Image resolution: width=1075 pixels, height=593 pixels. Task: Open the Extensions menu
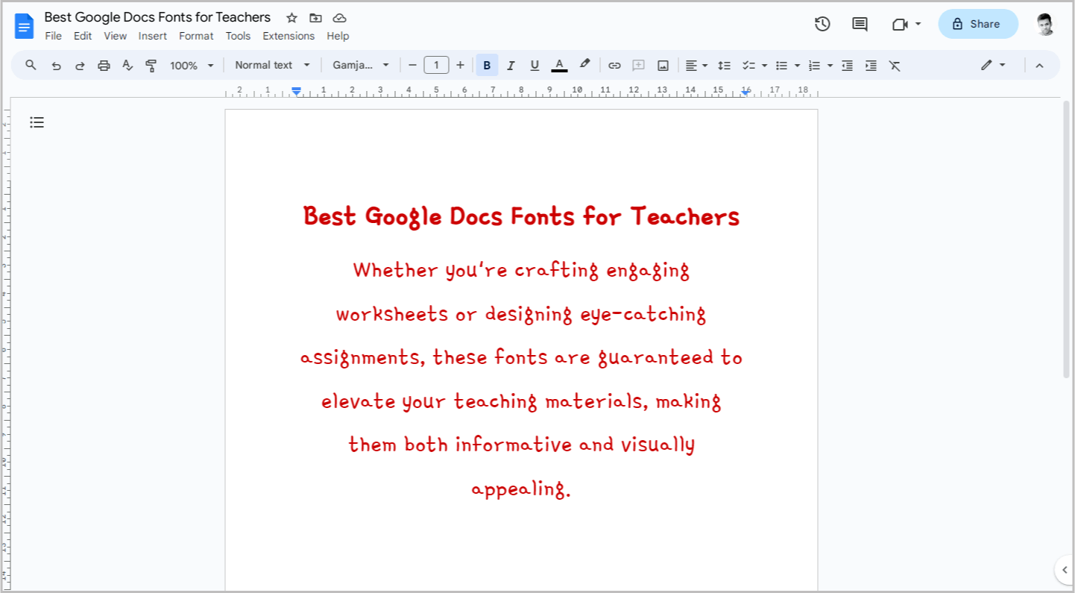(x=289, y=35)
